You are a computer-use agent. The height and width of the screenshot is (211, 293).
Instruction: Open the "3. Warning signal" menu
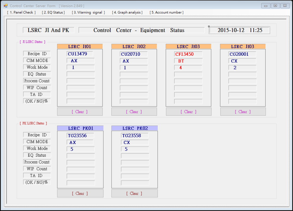click(x=88, y=12)
